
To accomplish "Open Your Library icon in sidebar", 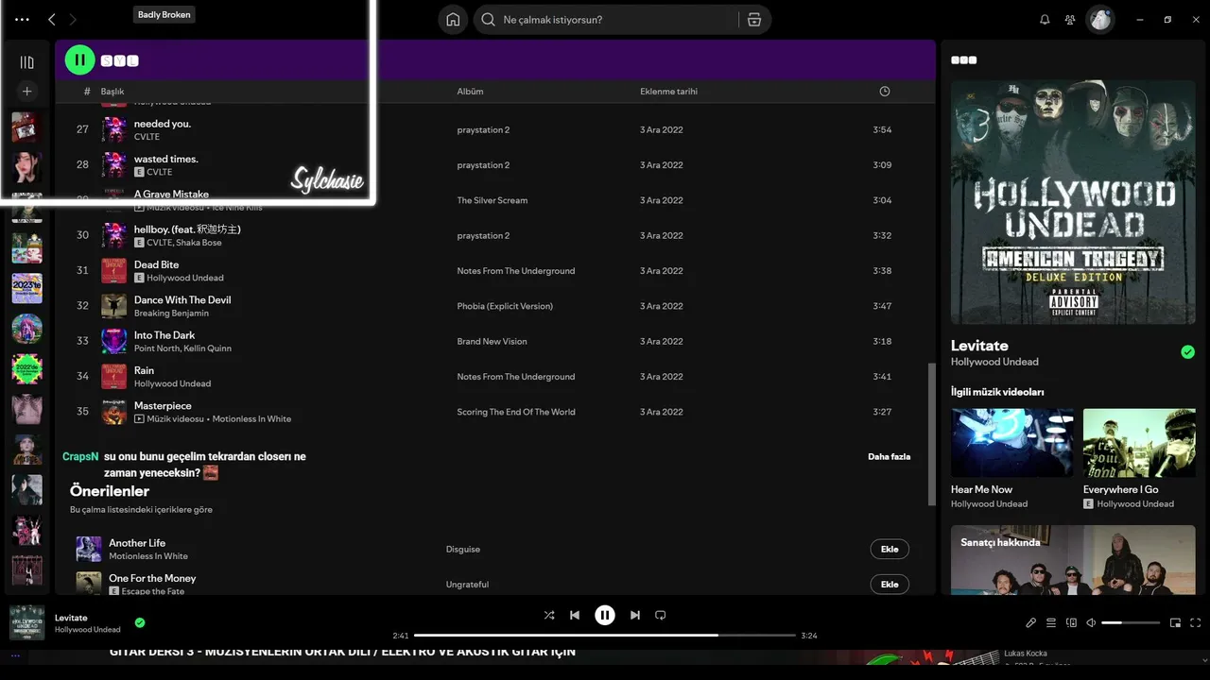I will point(27,62).
